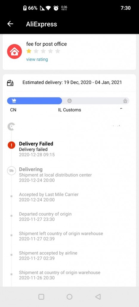Tap the estimated delivery package icon
The image size is (139, 307).
point(10,83)
